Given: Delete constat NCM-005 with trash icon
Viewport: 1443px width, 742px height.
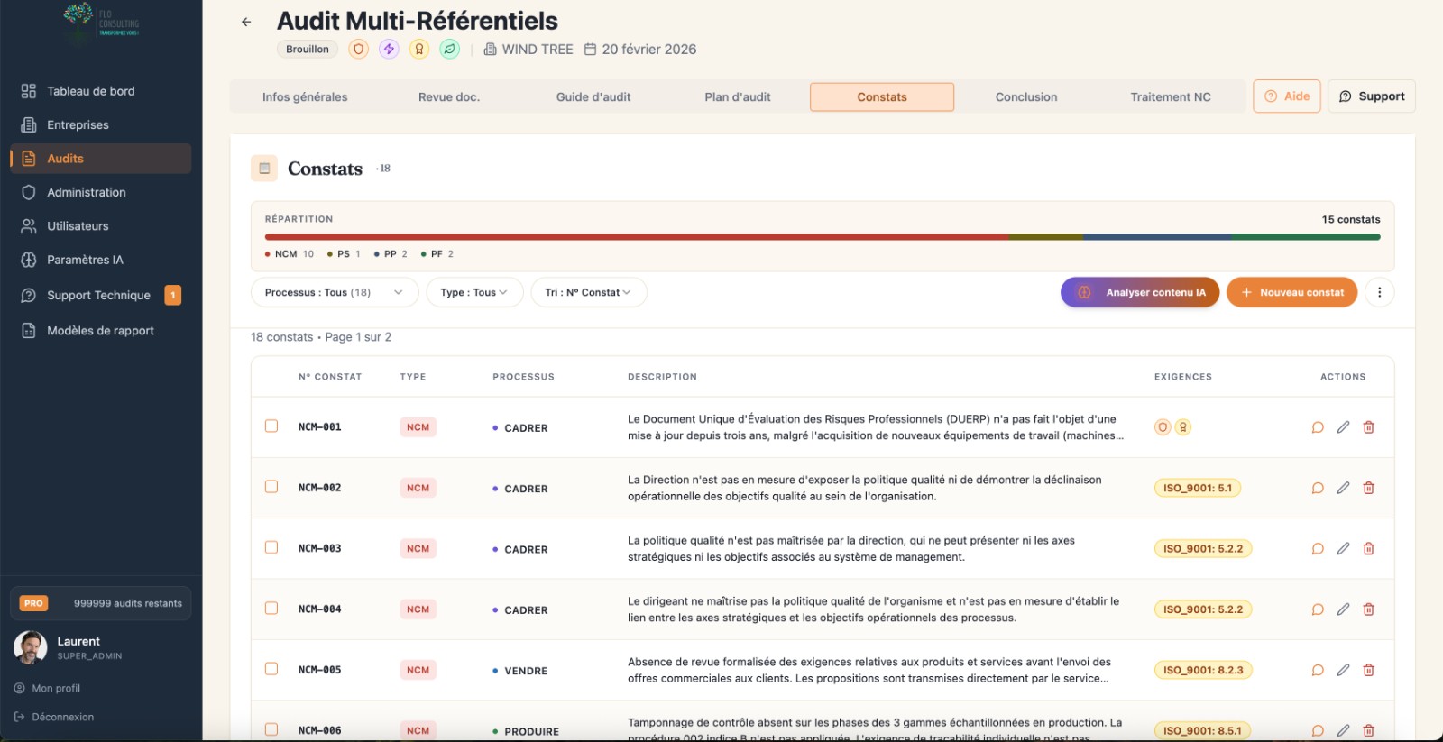Looking at the screenshot, I should click(1368, 670).
